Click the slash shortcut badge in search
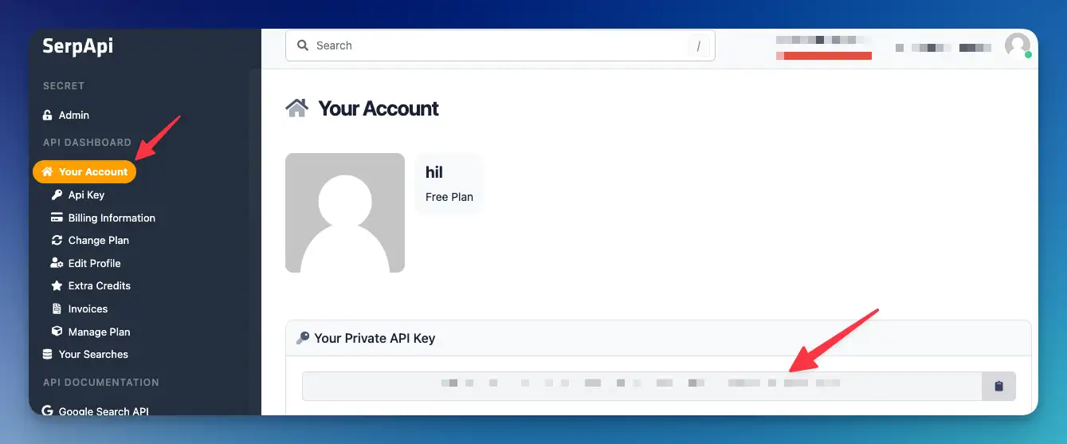This screenshot has width=1067, height=444. (x=698, y=46)
